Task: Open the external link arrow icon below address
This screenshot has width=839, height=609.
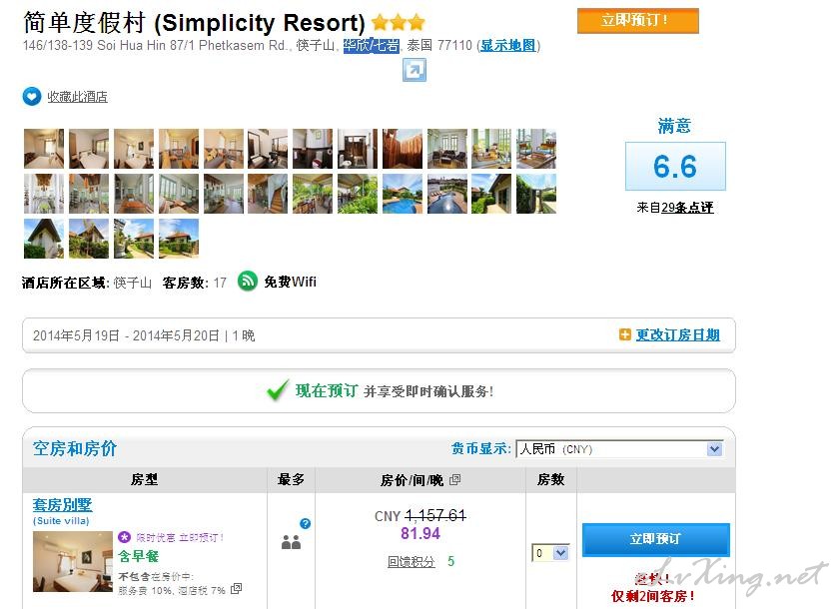Action: [415, 70]
